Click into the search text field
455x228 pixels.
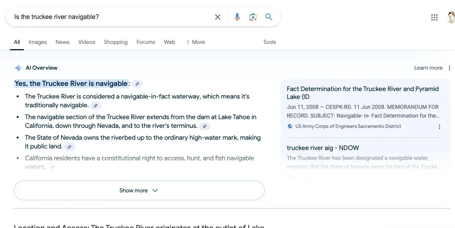(x=111, y=17)
